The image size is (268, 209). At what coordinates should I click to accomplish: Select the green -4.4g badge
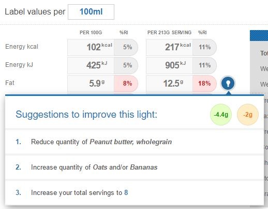[221, 115]
